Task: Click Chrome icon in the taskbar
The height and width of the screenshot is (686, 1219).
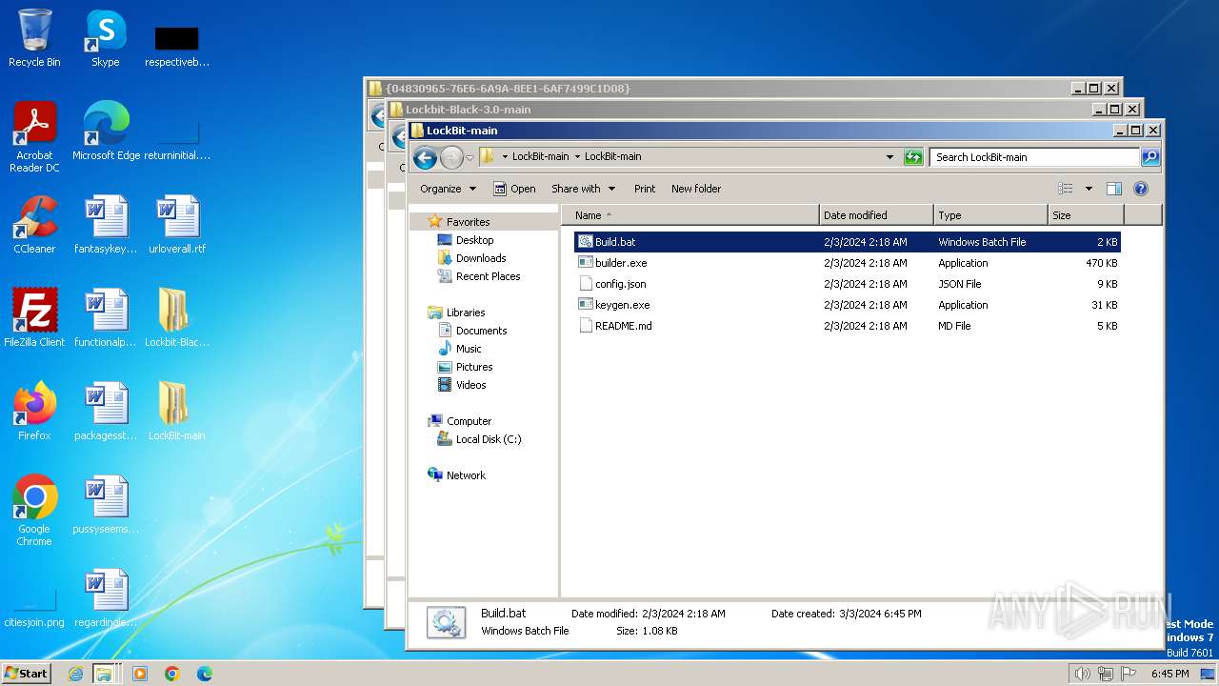Action: point(172,674)
